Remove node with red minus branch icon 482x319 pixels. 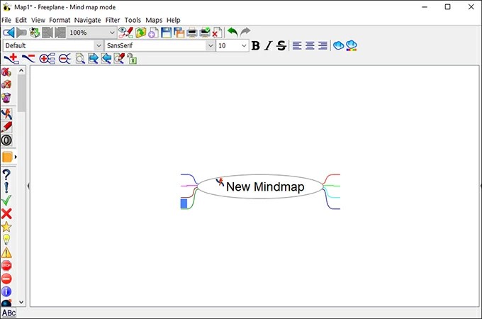28,58
